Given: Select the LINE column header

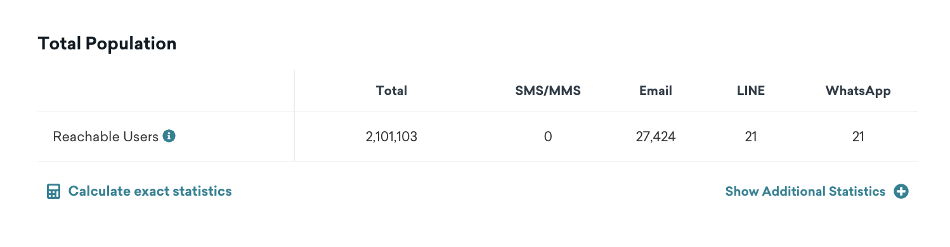Looking at the screenshot, I should coord(751,91).
